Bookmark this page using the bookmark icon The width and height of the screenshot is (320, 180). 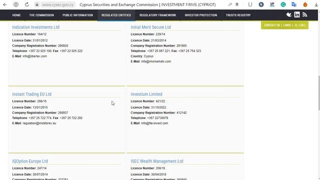point(237,4)
